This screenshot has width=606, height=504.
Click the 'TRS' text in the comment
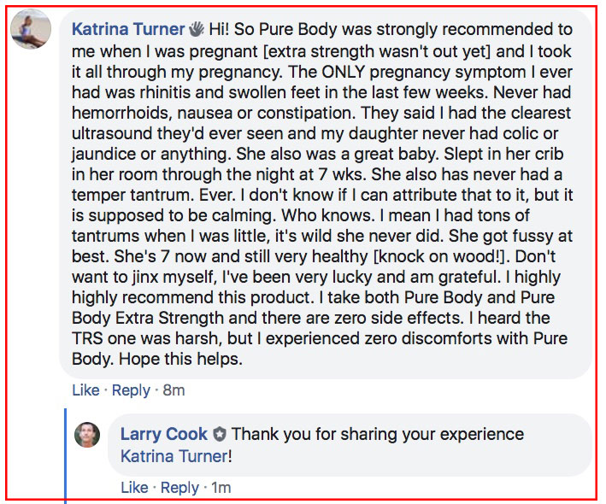tap(91, 337)
